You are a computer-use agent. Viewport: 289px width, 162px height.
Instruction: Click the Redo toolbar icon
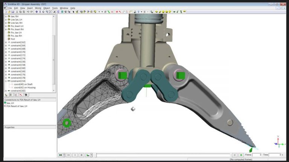pos(32,12)
